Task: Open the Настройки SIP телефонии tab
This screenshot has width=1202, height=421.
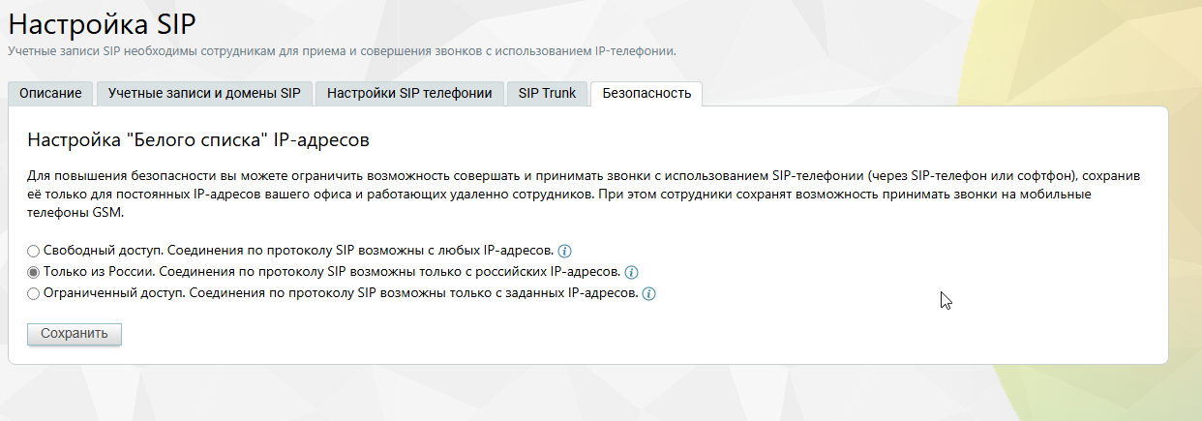Action: tap(410, 94)
